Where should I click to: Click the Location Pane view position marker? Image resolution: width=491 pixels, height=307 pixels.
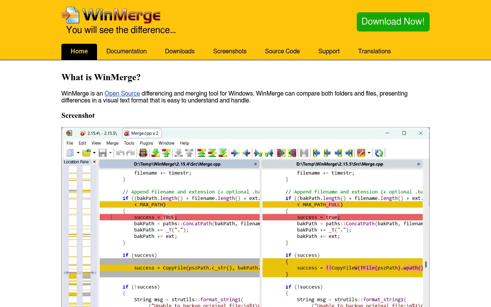click(80, 273)
